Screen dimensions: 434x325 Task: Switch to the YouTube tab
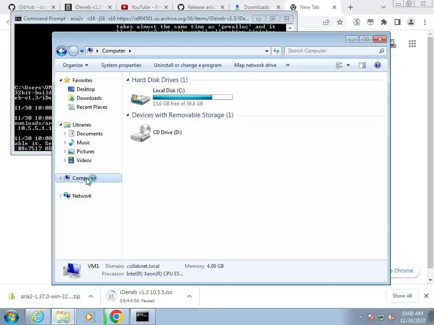point(145,7)
